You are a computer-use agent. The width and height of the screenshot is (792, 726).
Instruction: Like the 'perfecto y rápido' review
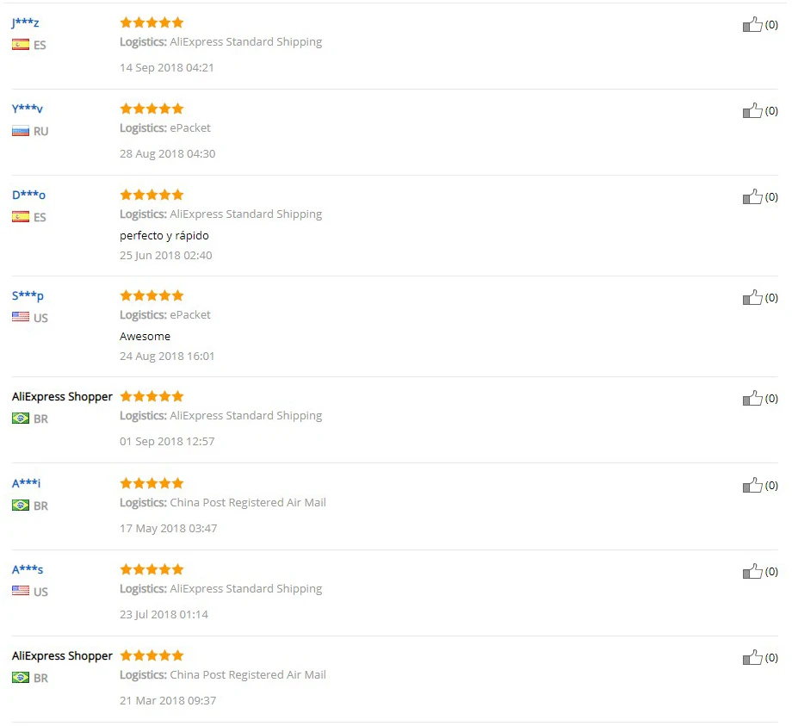[752, 197]
